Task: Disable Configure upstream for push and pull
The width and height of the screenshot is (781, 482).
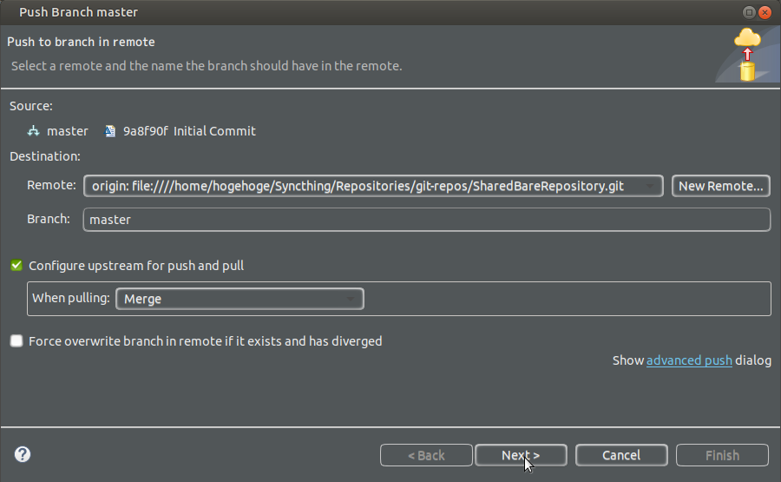Action: (16, 266)
